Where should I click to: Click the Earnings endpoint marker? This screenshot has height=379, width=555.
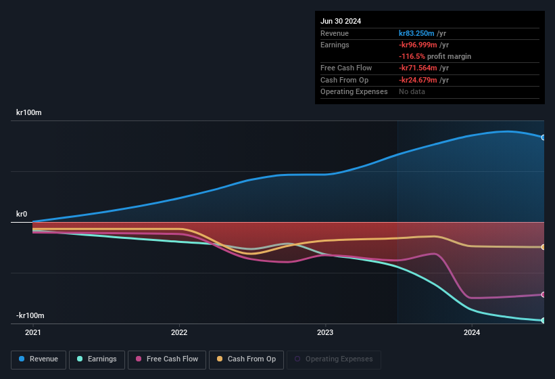point(544,321)
